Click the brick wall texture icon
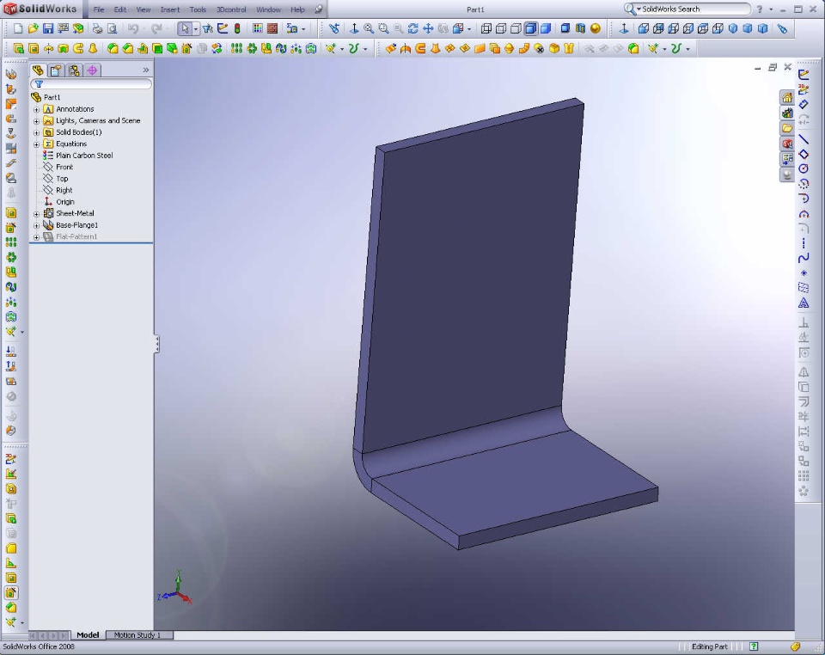The width and height of the screenshot is (825, 655). (272, 28)
